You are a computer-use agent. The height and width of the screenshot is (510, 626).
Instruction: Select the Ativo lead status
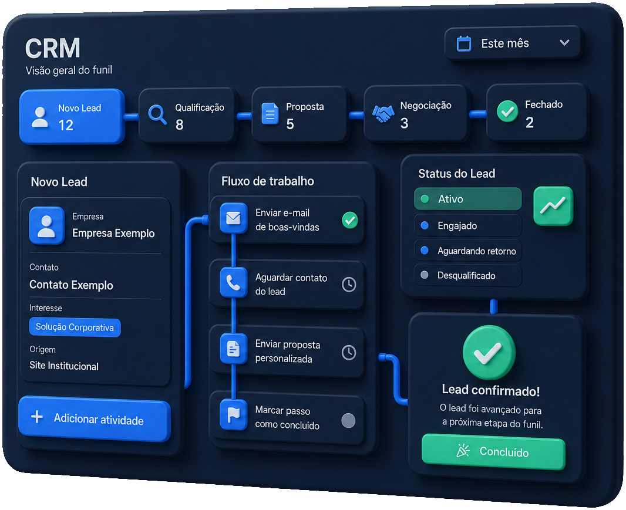click(468, 199)
